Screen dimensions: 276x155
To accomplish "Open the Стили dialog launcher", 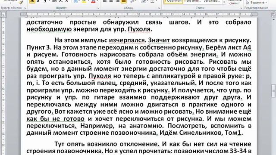I will click(241, 8).
